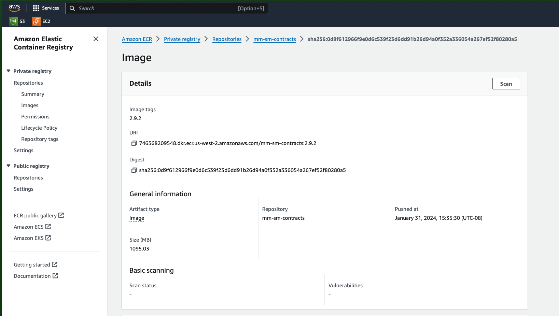
Task: Open the Services grid menu
Action: [46, 8]
